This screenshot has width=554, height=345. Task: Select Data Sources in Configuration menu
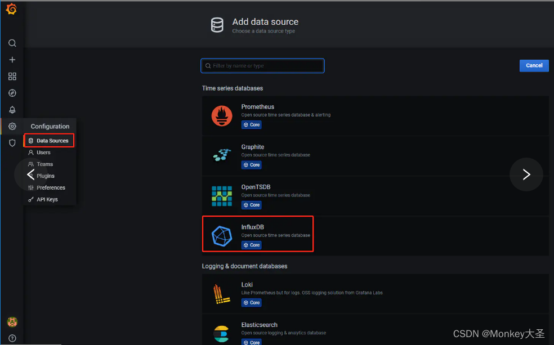tap(49, 141)
